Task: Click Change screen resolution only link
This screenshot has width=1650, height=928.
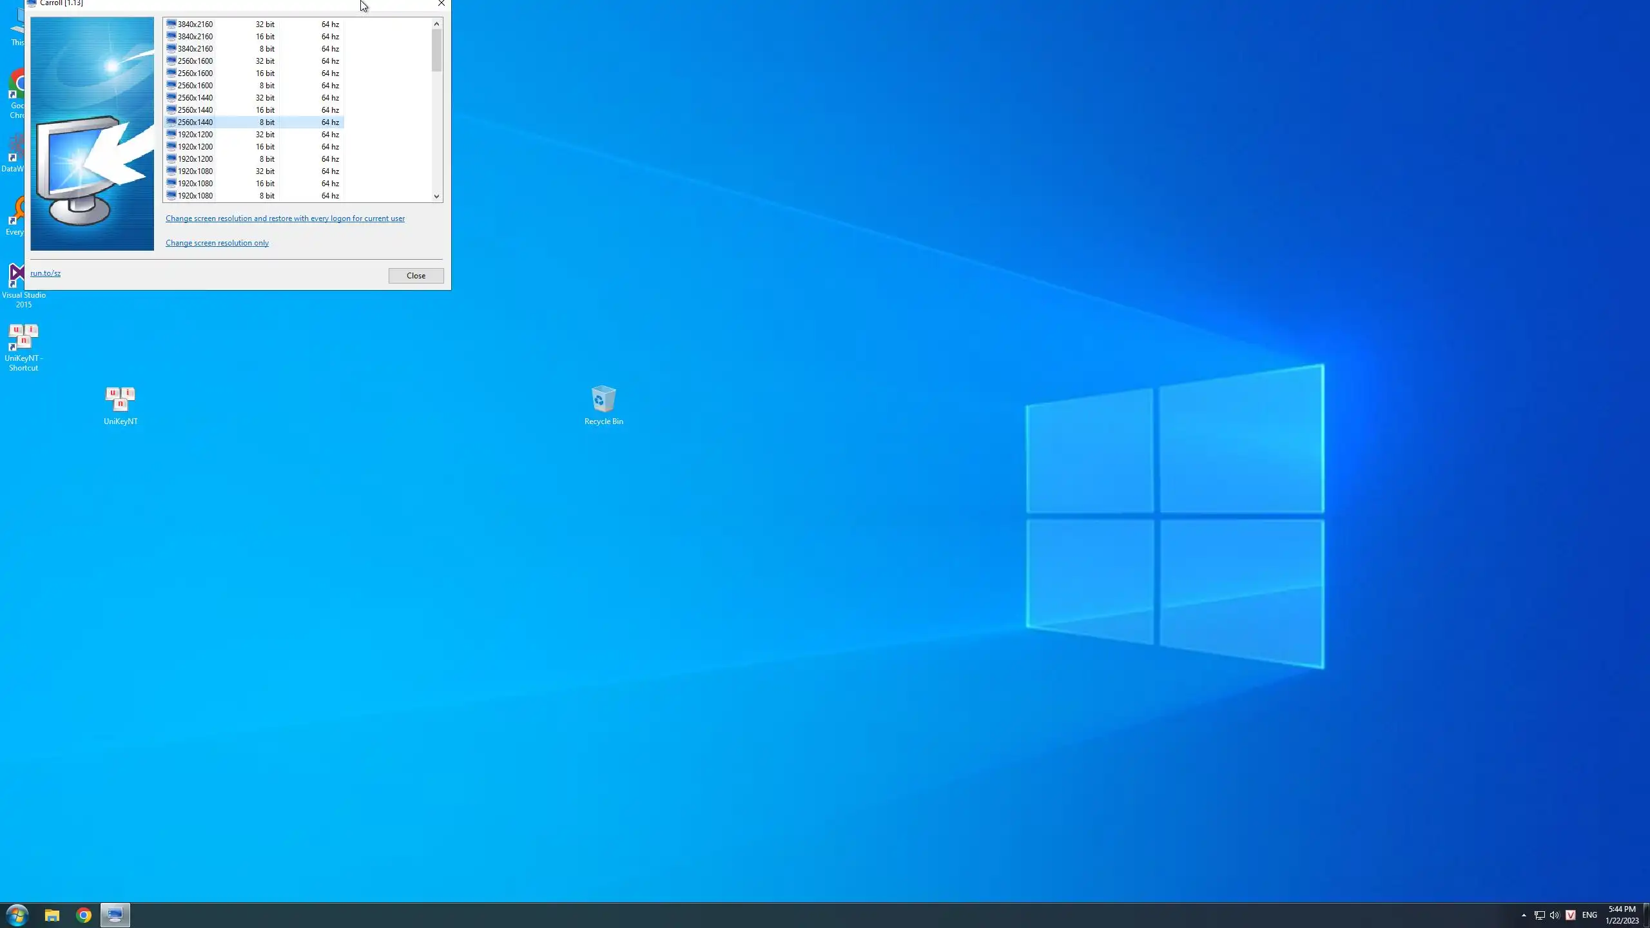Action: click(x=217, y=243)
